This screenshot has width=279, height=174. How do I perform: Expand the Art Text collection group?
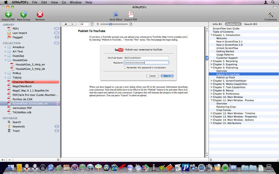pyautogui.click(x=5, y=52)
